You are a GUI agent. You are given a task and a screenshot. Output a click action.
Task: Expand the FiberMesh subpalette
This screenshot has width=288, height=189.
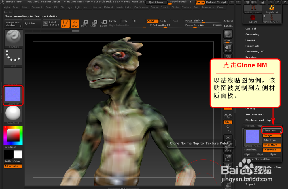[252, 46]
